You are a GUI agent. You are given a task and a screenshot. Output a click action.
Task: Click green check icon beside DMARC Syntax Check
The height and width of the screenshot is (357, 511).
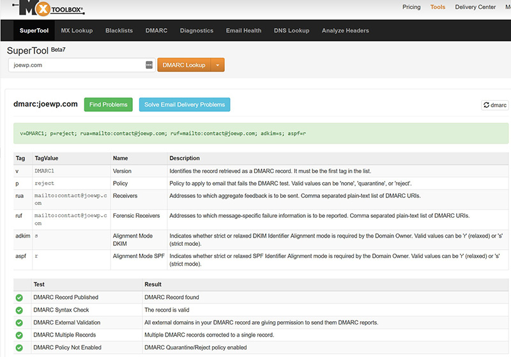(19, 310)
